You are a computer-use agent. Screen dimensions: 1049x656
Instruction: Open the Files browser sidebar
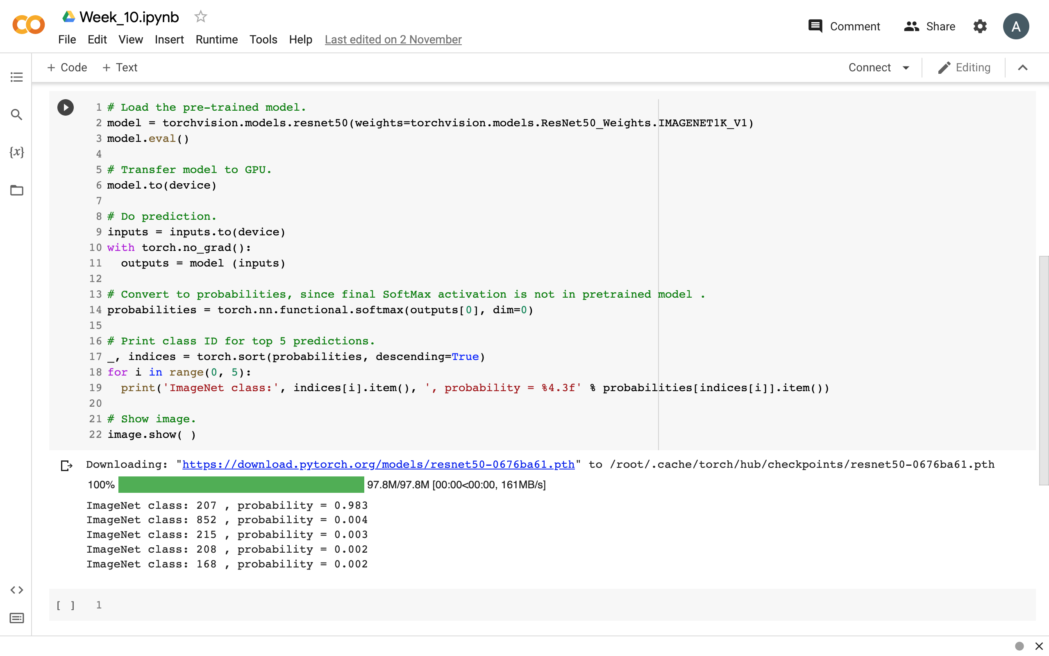point(16,190)
